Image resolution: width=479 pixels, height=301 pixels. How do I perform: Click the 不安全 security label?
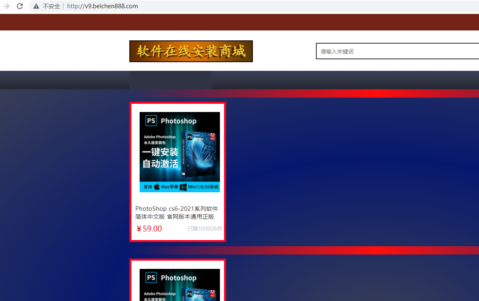pyautogui.click(x=51, y=6)
